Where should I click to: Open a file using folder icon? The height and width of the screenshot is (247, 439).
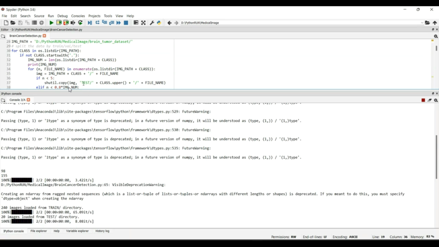tap(13, 23)
